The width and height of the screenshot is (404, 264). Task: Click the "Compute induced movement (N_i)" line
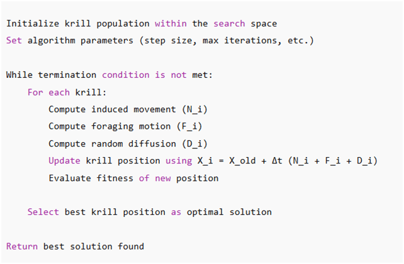(128, 109)
